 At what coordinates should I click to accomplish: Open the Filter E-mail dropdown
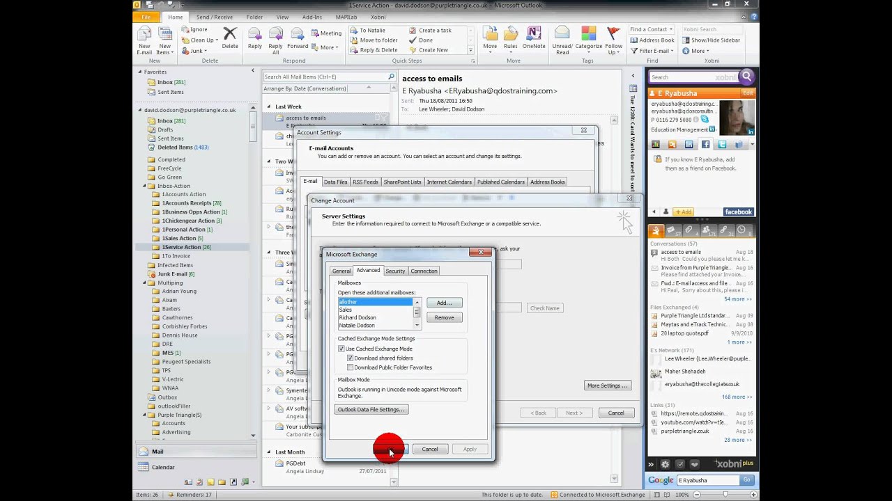652,51
